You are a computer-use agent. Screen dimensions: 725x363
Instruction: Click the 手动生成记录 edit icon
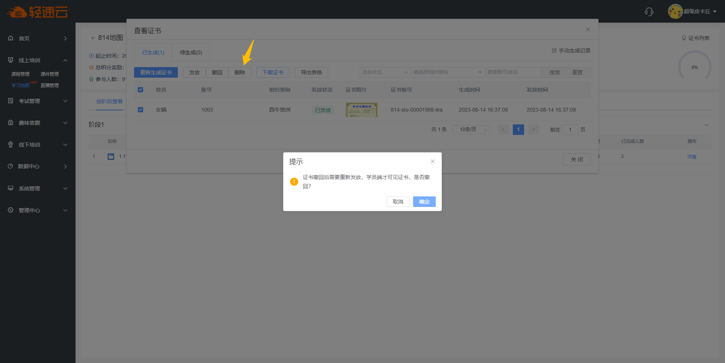554,51
